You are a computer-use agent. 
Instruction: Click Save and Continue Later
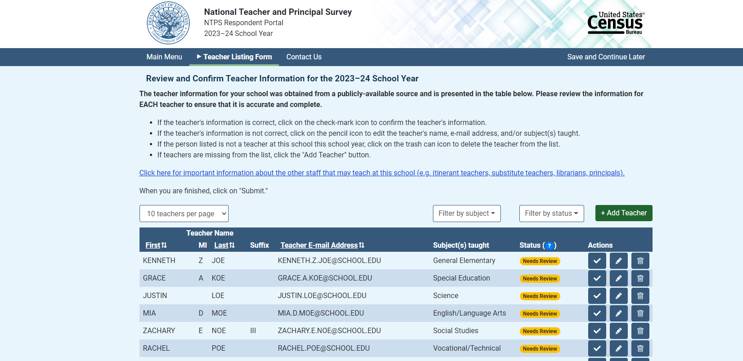606,57
